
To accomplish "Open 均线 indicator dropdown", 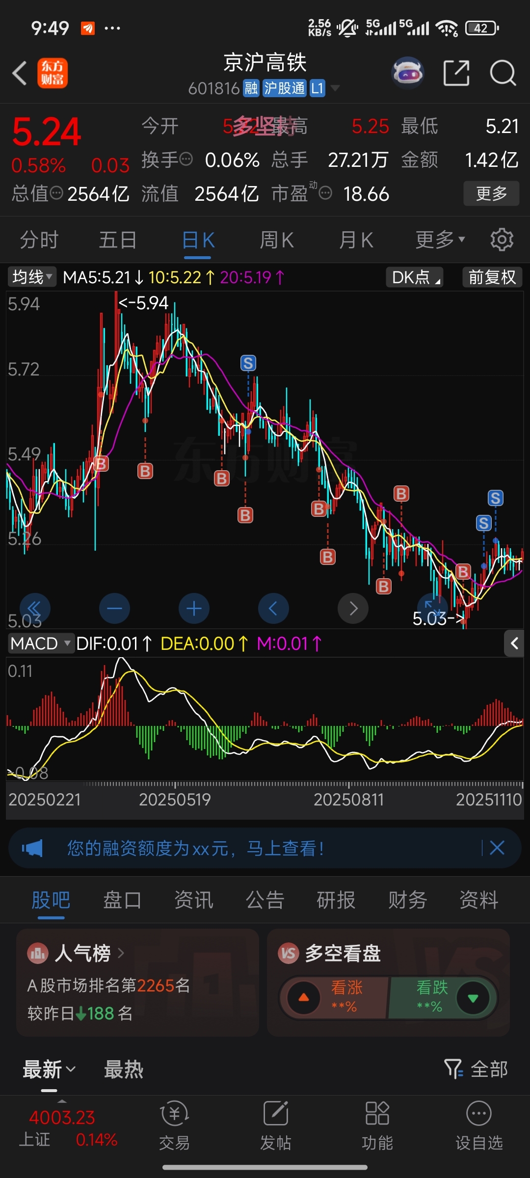I will (x=32, y=277).
